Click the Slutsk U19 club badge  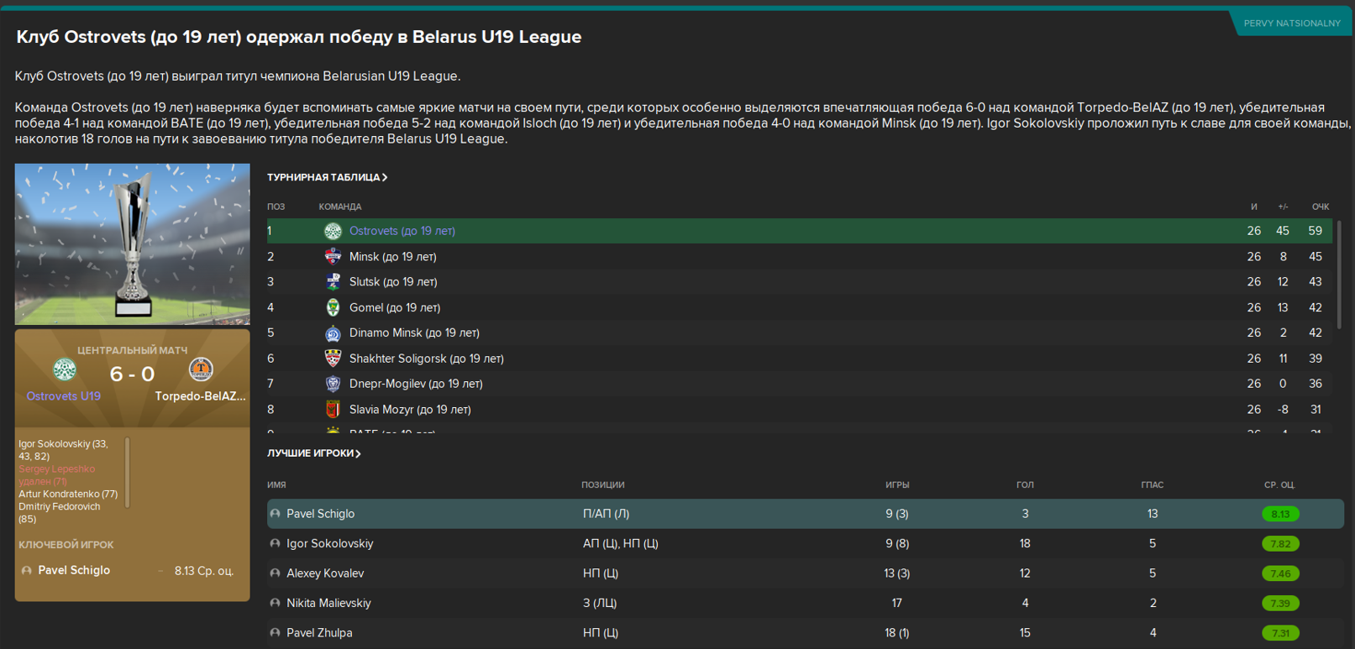point(333,282)
